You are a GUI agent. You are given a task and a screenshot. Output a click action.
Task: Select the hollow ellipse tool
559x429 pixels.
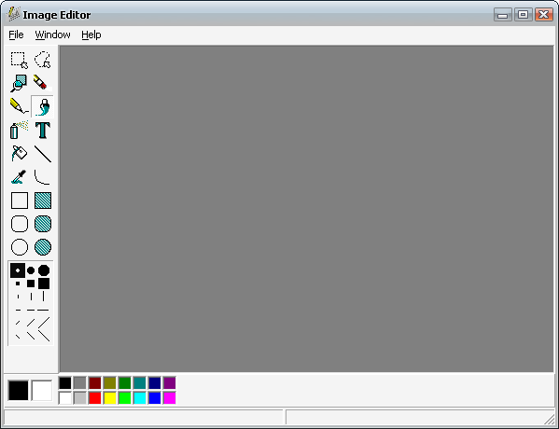20,247
